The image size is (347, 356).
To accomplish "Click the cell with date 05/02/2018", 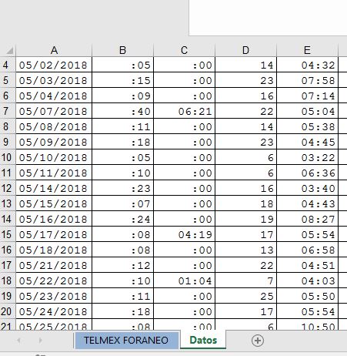I will click(54, 65).
